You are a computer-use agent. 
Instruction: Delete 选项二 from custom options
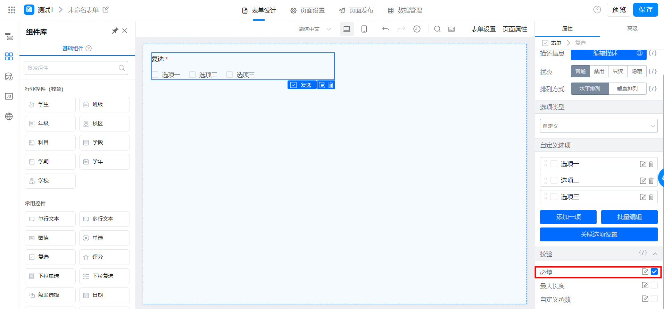tap(651, 180)
